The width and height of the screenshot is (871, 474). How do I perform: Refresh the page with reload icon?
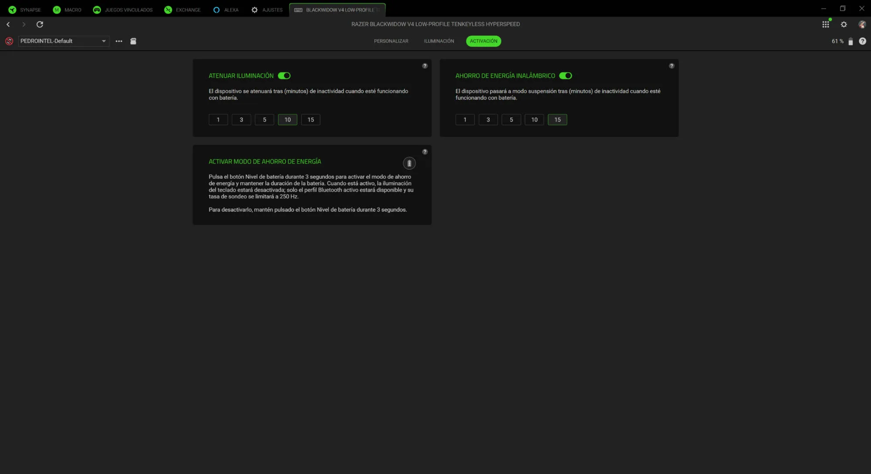click(x=40, y=24)
